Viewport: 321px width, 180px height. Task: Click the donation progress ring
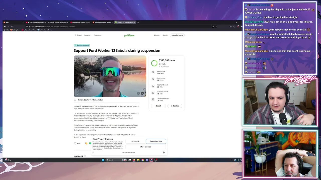154,63
